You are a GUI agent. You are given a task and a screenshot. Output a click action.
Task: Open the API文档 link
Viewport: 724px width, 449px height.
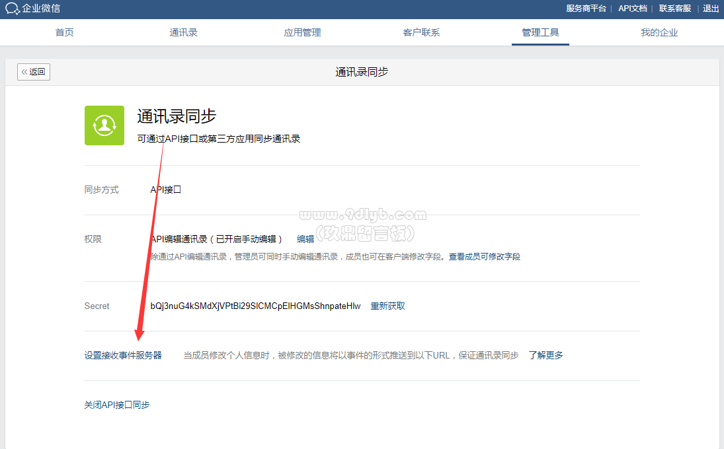coord(633,9)
